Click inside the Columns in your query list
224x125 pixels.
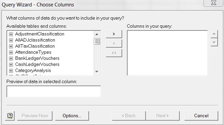(167, 53)
